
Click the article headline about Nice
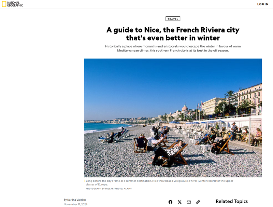[173, 34]
